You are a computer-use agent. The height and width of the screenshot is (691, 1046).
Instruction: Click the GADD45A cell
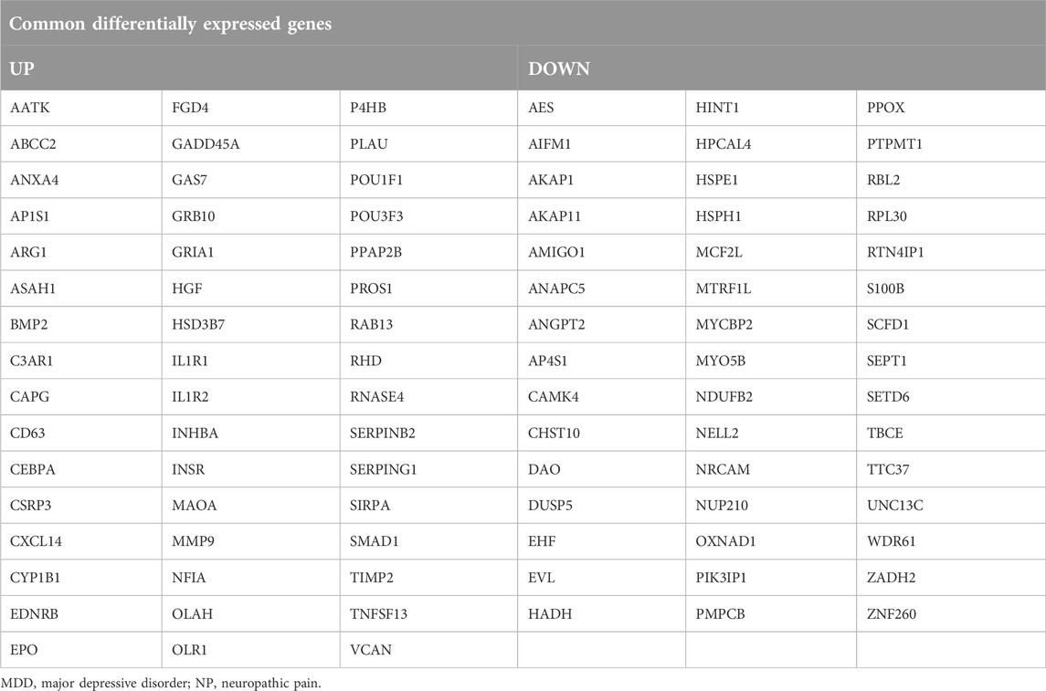click(250, 144)
